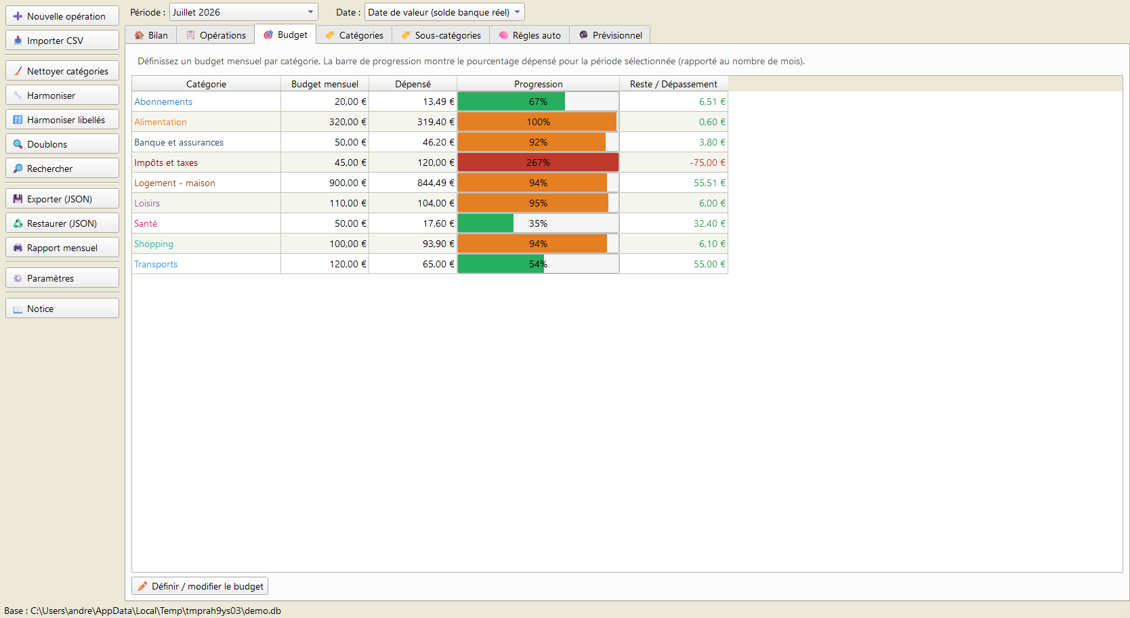Click the printer icon of Rapport mensuel
The height and width of the screenshot is (618, 1130).
(18, 248)
